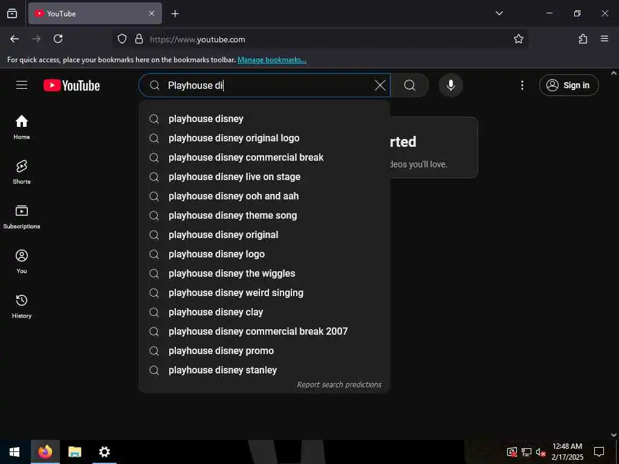This screenshot has height=464, width=619.
Task: Choose suggestion 'playhouse disney commercial break'
Action: click(x=265, y=158)
